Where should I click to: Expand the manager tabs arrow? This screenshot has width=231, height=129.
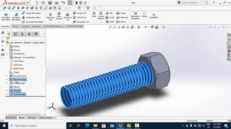coord(44,34)
